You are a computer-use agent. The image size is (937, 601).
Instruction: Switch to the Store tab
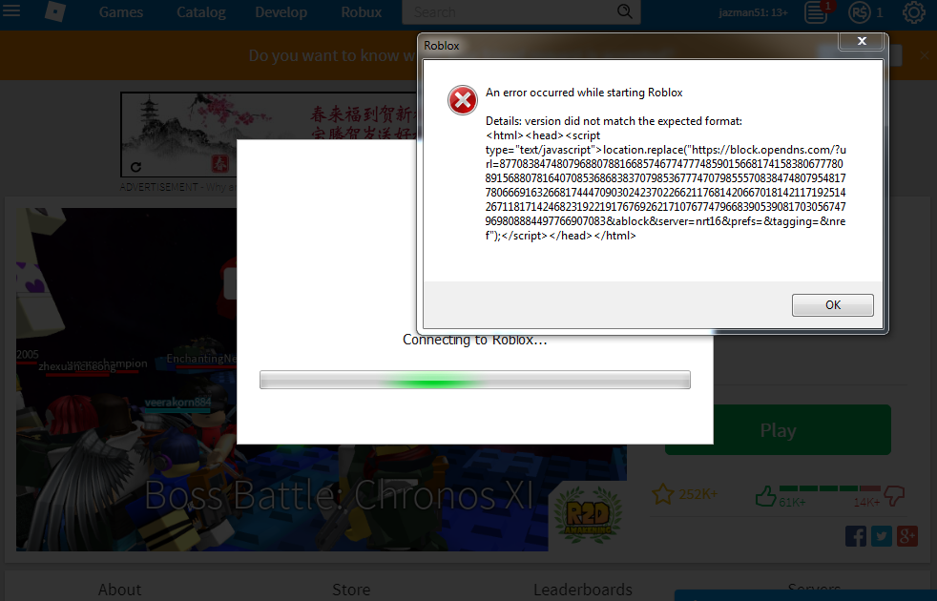351,589
